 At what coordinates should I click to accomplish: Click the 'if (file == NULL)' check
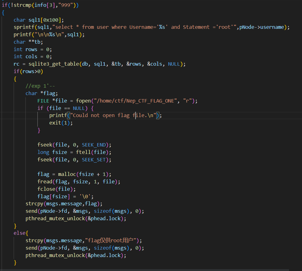65,108
